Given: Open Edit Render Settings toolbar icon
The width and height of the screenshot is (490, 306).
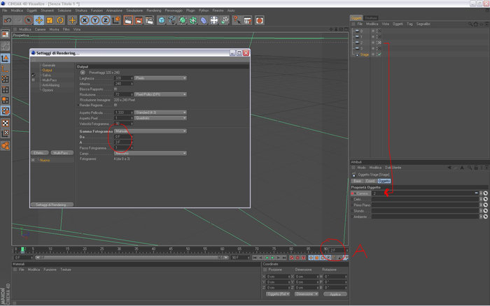Looking at the screenshot, I should [x=149, y=20].
